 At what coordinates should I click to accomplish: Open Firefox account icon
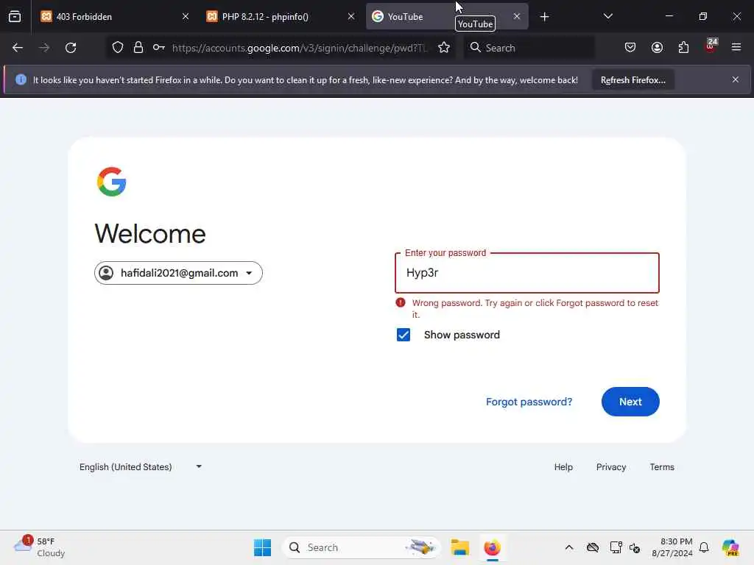(x=657, y=48)
